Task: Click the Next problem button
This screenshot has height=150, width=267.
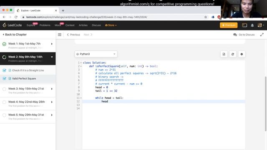Action: coord(88,35)
